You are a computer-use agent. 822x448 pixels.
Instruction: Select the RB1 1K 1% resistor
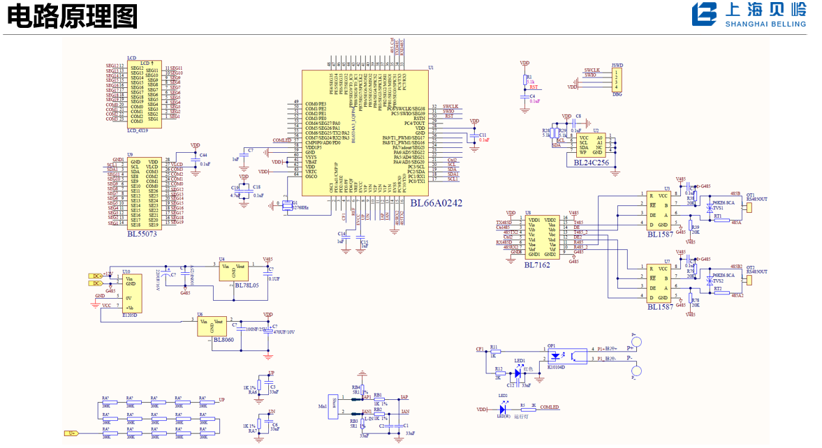[379, 399]
